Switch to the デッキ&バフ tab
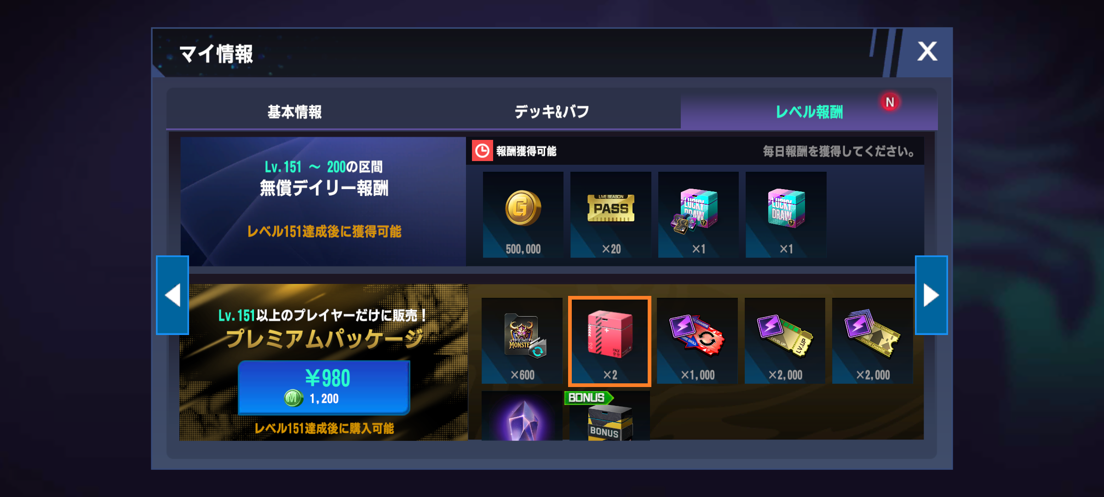 point(552,111)
